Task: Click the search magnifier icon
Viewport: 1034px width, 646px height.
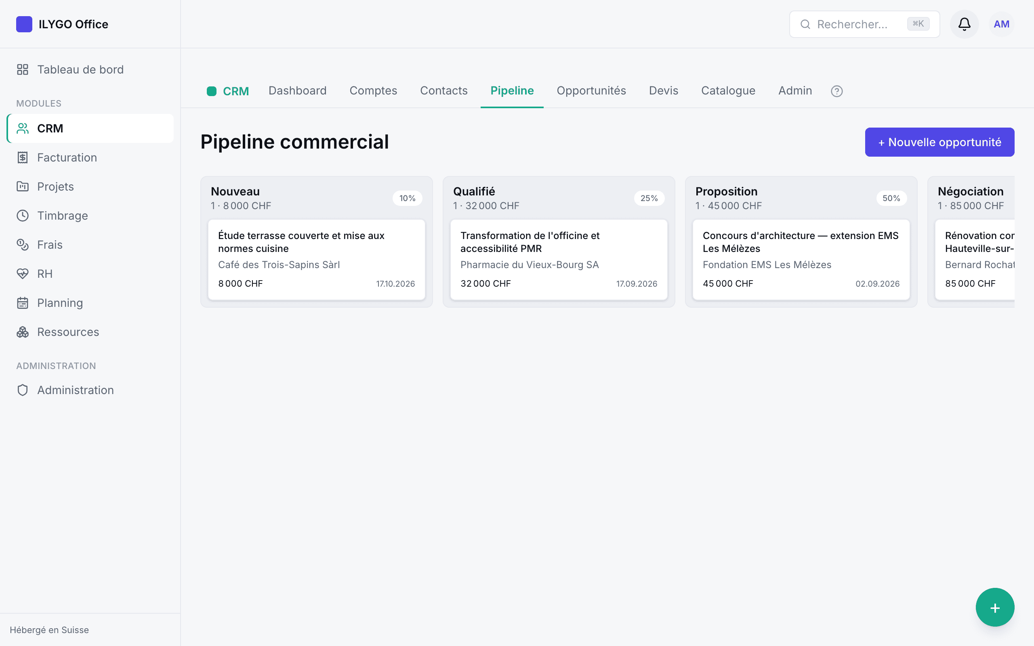Action: point(805,24)
